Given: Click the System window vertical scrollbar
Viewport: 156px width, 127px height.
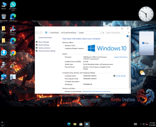Looking at the screenshot, I should 129,64.
